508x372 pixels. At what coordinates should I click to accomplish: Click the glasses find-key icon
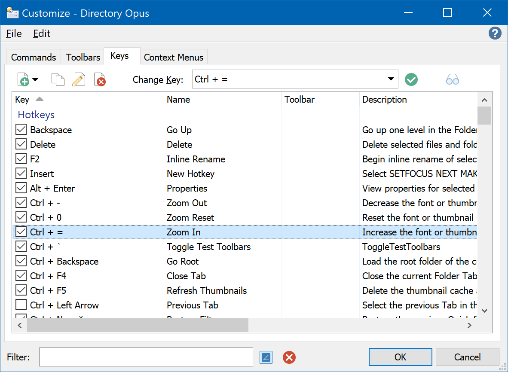click(x=452, y=79)
